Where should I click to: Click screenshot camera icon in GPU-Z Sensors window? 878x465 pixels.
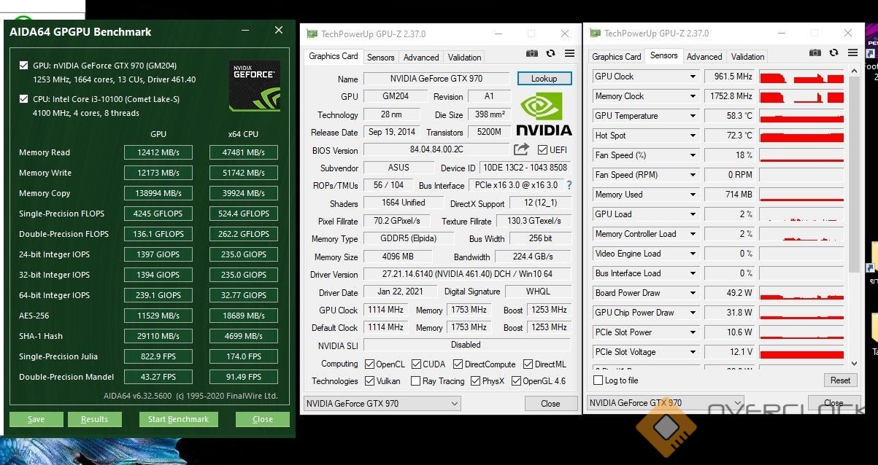point(815,52)
